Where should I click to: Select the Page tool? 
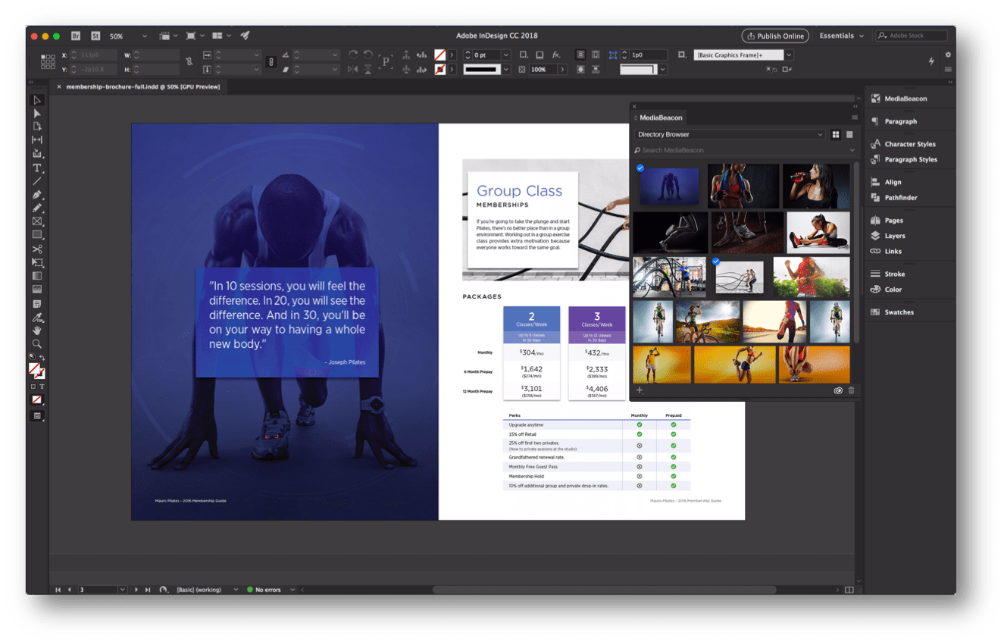pyautogui.click(x=37, y=127)
